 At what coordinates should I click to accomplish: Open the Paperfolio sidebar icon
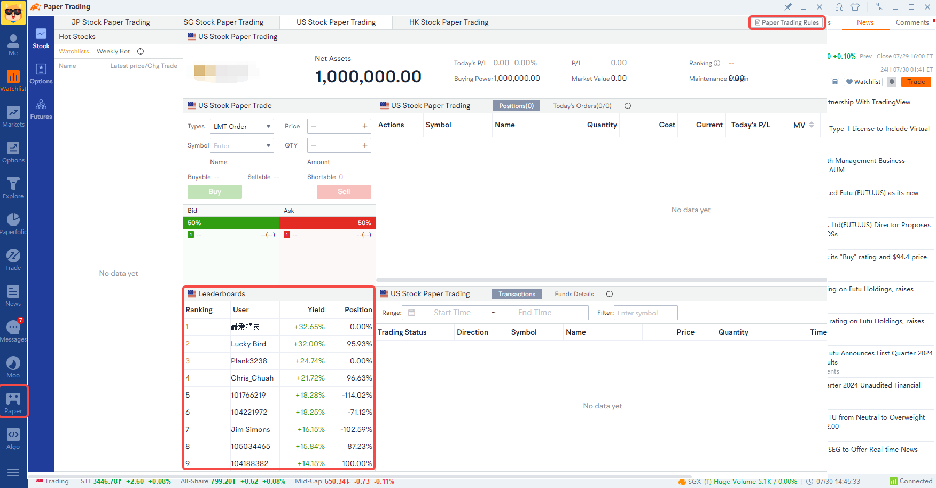(x=13, y=224)
